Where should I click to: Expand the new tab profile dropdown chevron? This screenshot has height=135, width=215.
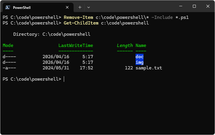pos(89,7)
